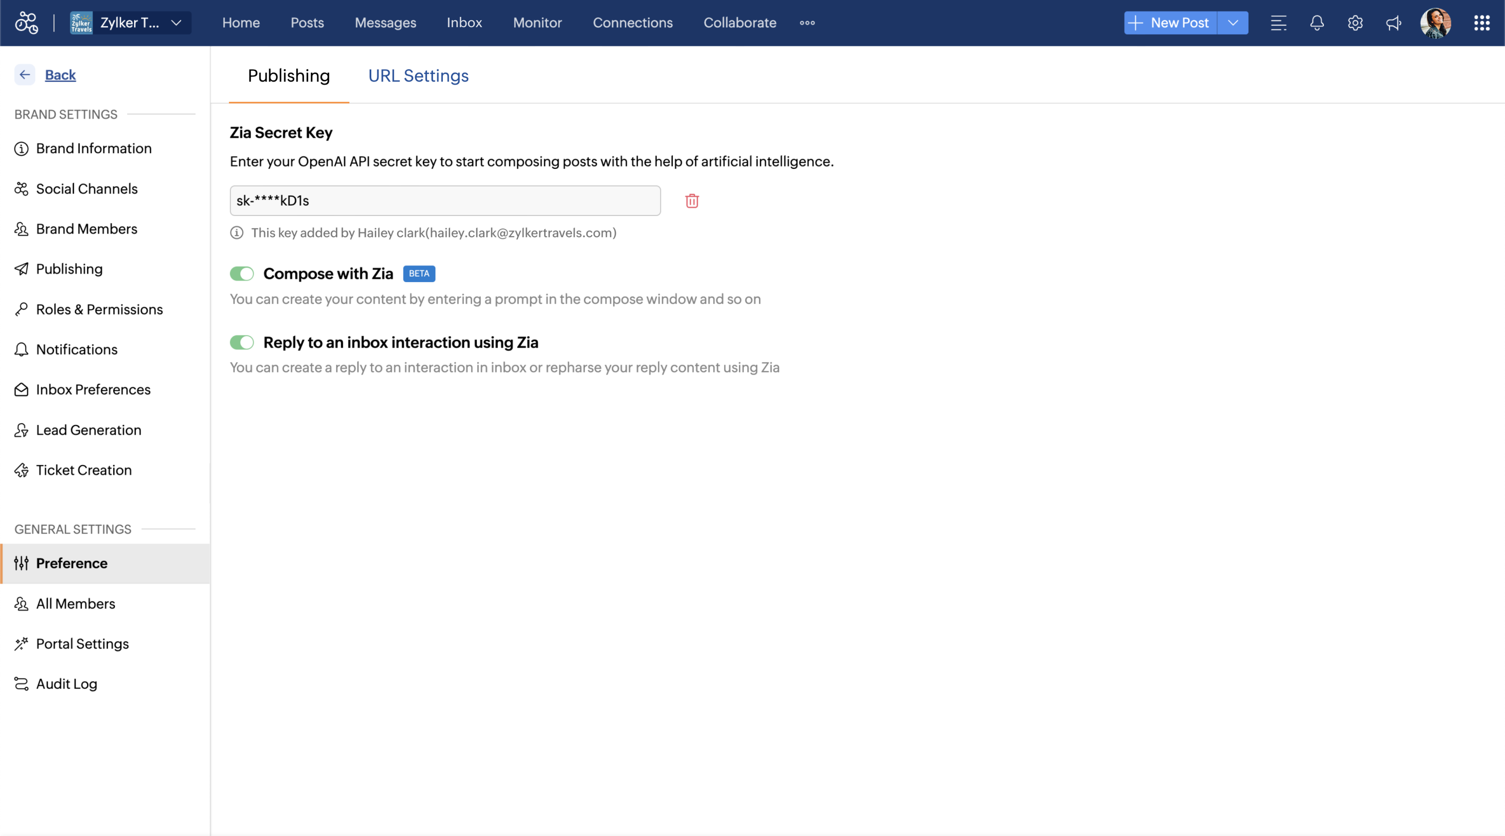Open the New Post dropdown arrow
Screen dimensions: 1505x836
pos(1233,23)
